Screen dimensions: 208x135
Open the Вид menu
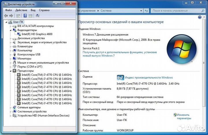coord(33,10)
